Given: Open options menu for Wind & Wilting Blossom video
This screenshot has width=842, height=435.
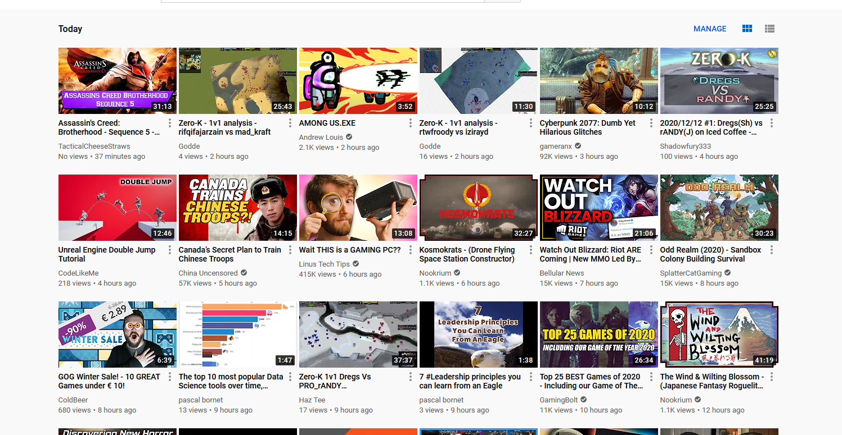Looking at the screenshot, I should [x=772, y=377].
